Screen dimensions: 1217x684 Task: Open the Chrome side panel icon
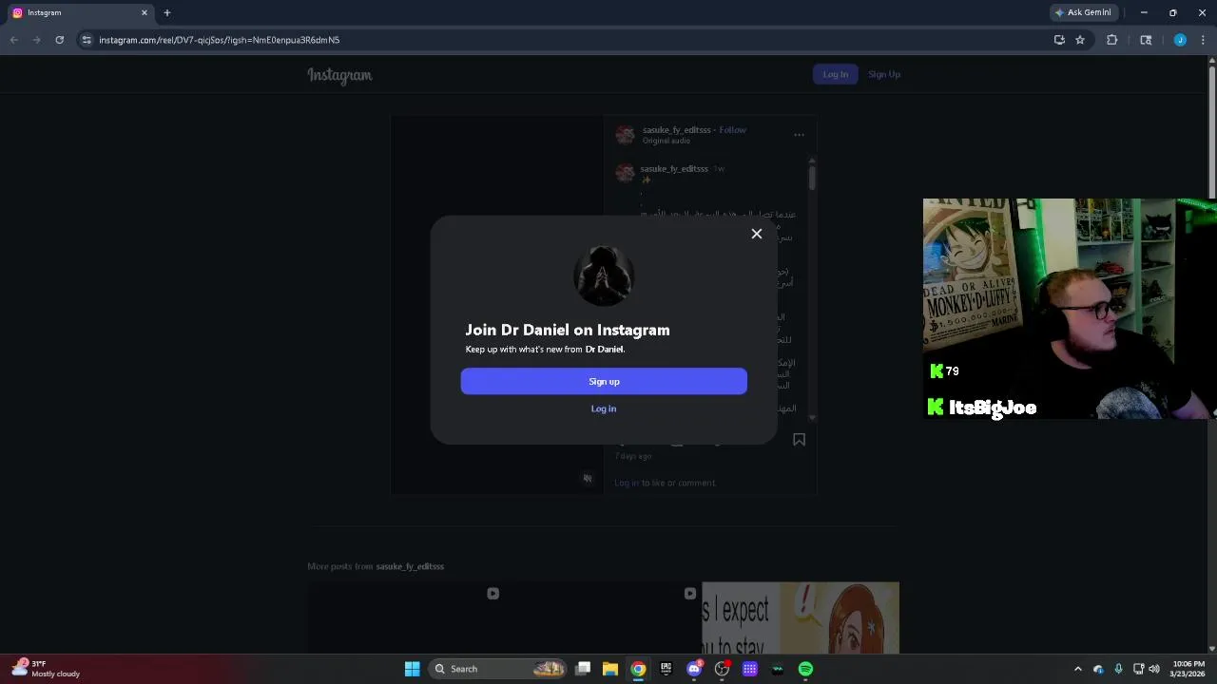point(1146,40)
